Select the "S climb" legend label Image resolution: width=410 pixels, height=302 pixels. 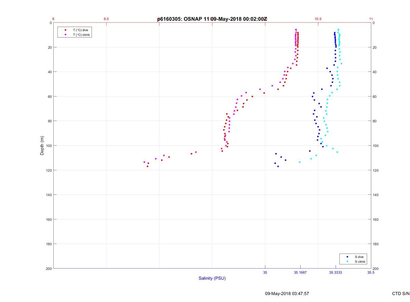point(360,262)
